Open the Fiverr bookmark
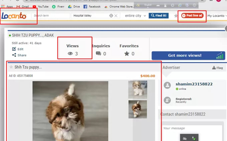Image resolution: width=227 pixels, height=141 pixels. tap(58, 7)
